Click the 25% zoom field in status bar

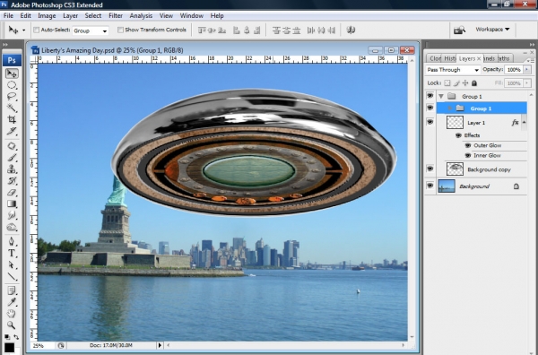click(x=42, y=345)
